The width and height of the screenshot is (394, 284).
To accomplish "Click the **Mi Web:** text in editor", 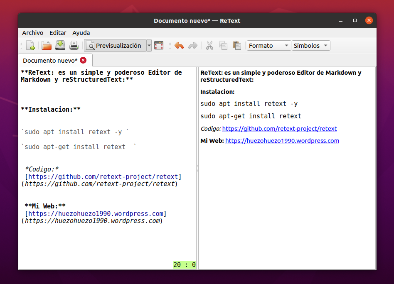I will [x=45, y=206].
